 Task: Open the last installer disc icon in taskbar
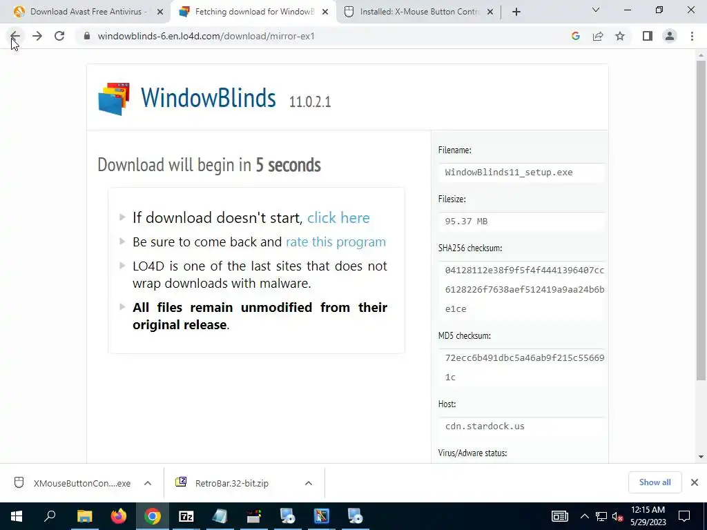click(356, 516)
